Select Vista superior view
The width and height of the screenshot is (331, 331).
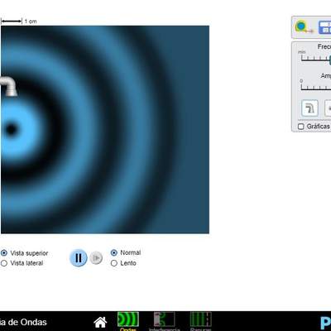click(24, 253)
